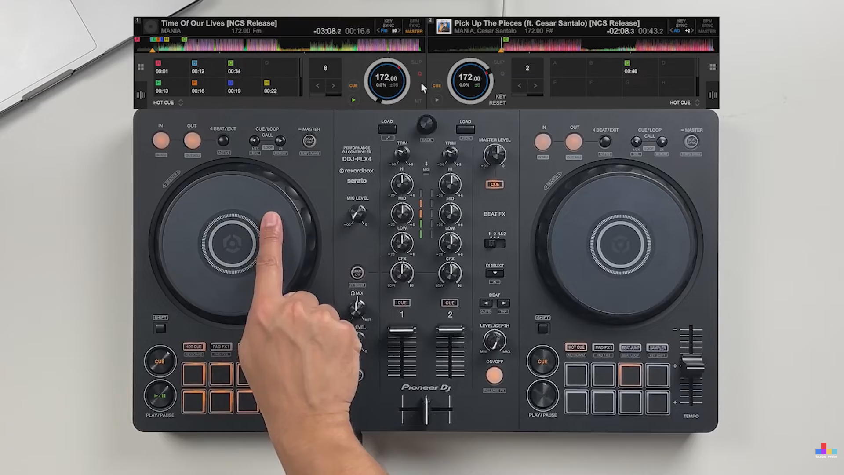The image size is (844, 475).
Task: Toggle quantize Q on deck 1
Action: pyautogui.click(x=420, y=74)
